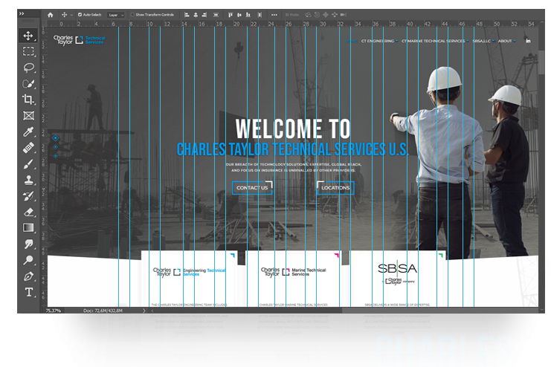Click the Doc: 72.6M/432.8M status text

[103, 311]
